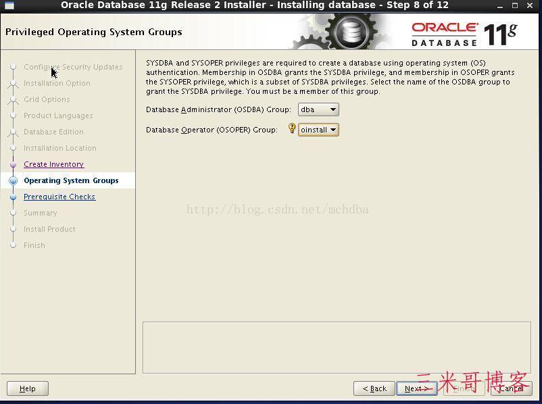
Task: Click the Database Administrator (OSDBA) Group label
Action: (x=218, y=109)
